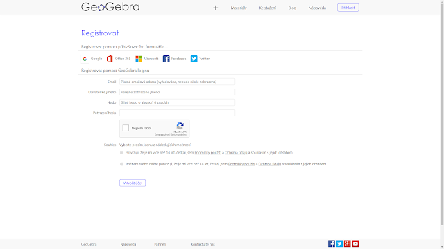Image resolution: width=444 pixels, height=249 pixels.
Task: Open the footer Google Plus icon
Action: pyautogui.click(x=348, y=243)
